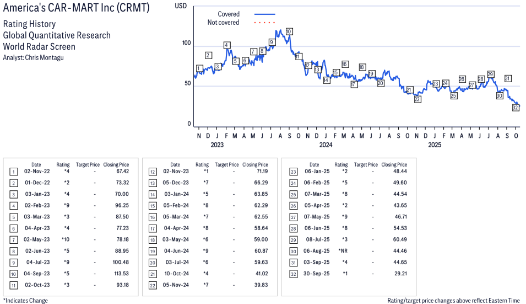Click chart marker 22 at the late-2024 low
526x304 pixels.
point(417,99)
